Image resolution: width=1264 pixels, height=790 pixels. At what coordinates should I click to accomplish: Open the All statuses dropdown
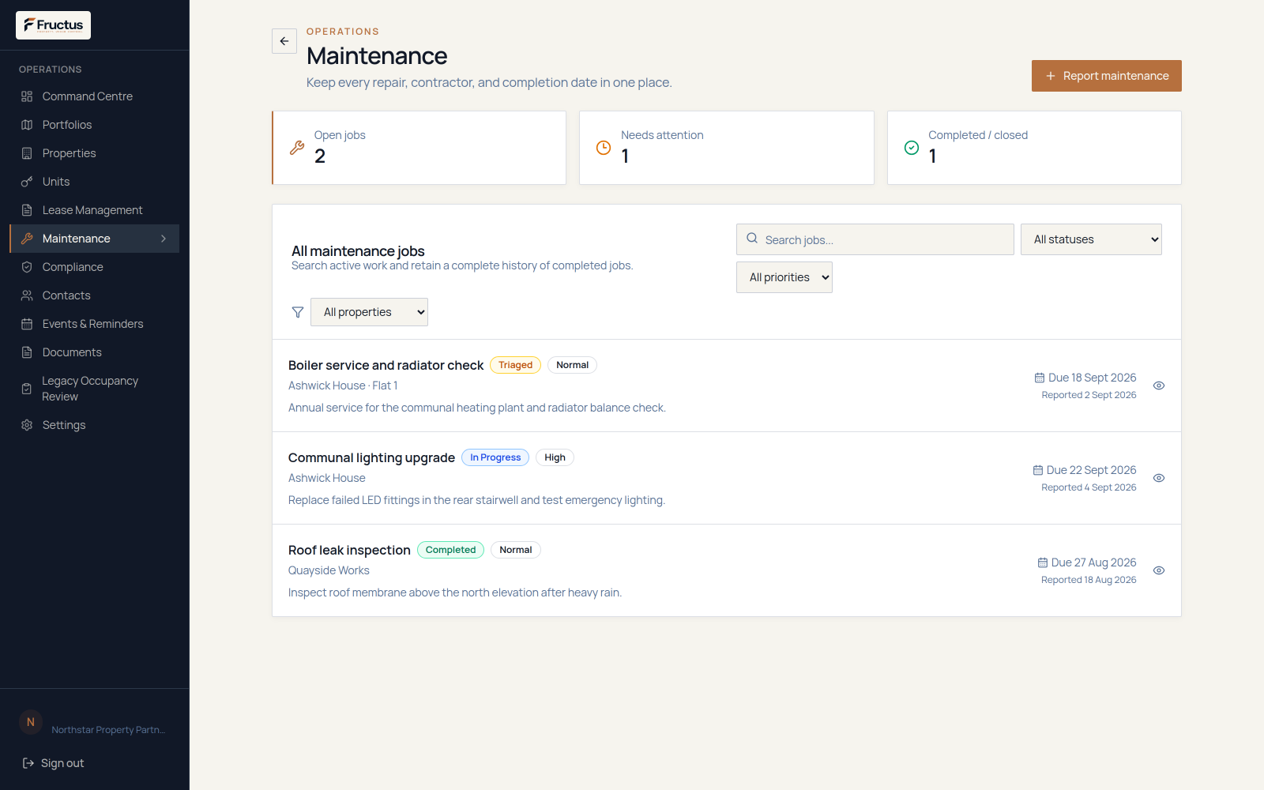[x=1091, y=239]
